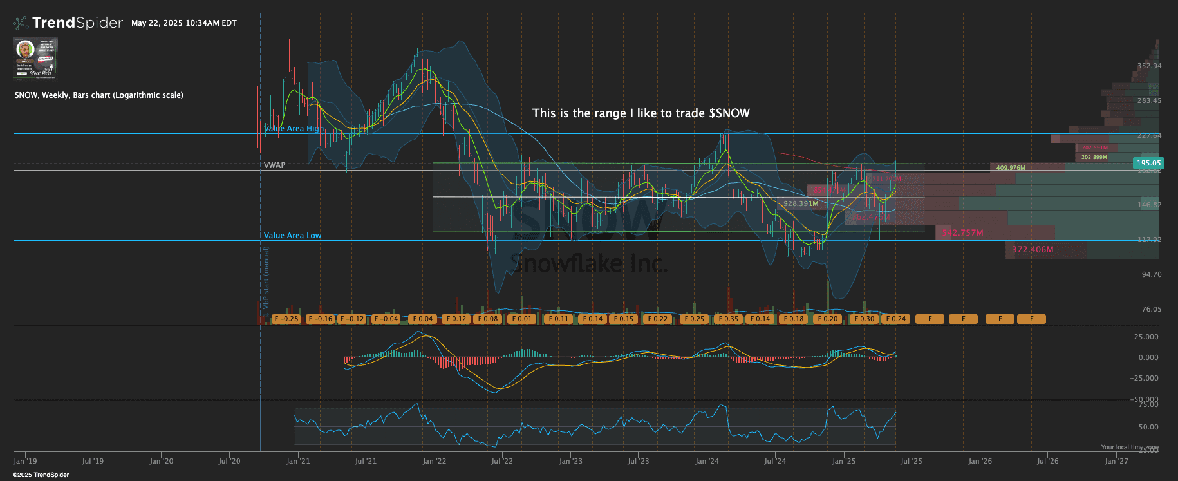The width and height of the screenshot is (1178, 481).
Task: Click the 542.757M volume profile label
Action: point(962,233)
